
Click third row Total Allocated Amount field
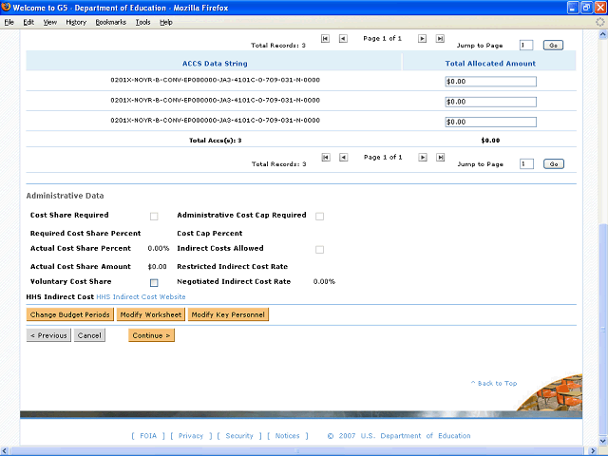pyautogui.click(x=490, y=122)
